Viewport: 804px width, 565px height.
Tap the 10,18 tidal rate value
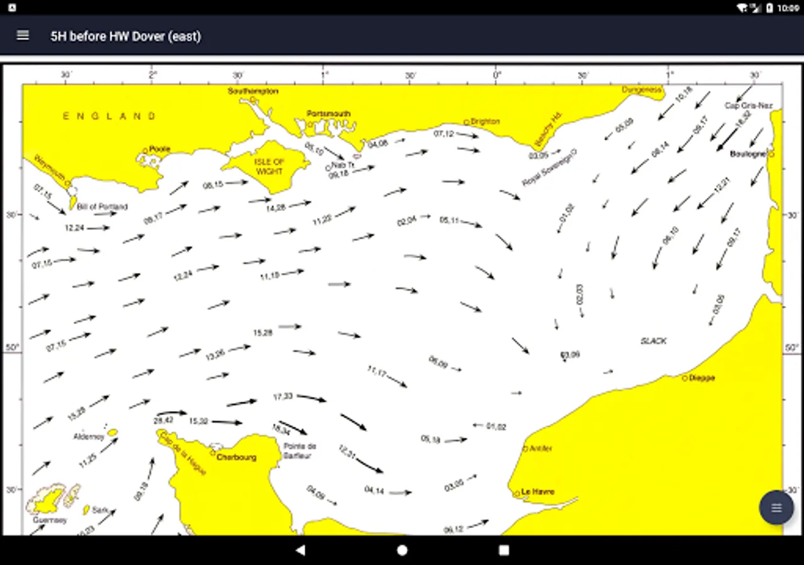(683, 95)
